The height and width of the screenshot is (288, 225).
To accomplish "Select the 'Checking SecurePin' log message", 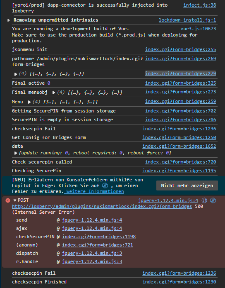I will point(36,171).
